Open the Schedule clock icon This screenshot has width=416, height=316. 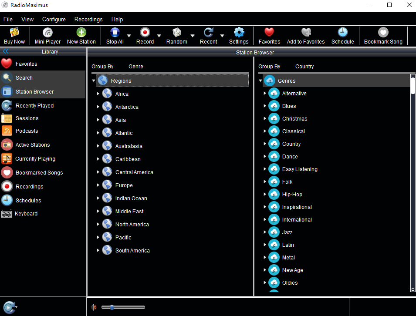coord(342,33)
